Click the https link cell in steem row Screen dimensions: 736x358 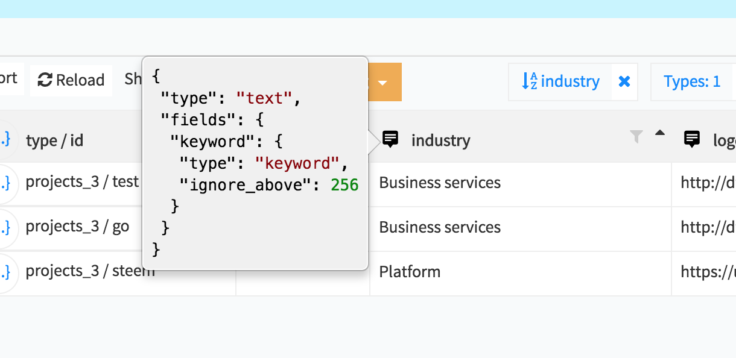coord(704,272)
